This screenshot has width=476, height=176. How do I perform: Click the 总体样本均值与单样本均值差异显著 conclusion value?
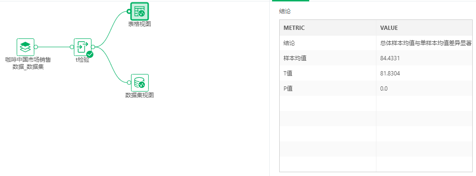[x=425, y=43]
